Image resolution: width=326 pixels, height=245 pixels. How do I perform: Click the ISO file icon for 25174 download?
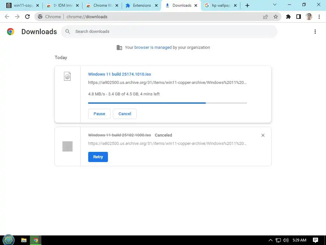tap(67, 76)
